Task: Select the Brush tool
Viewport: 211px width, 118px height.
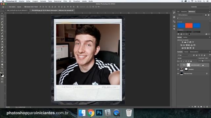Action: 2,33
